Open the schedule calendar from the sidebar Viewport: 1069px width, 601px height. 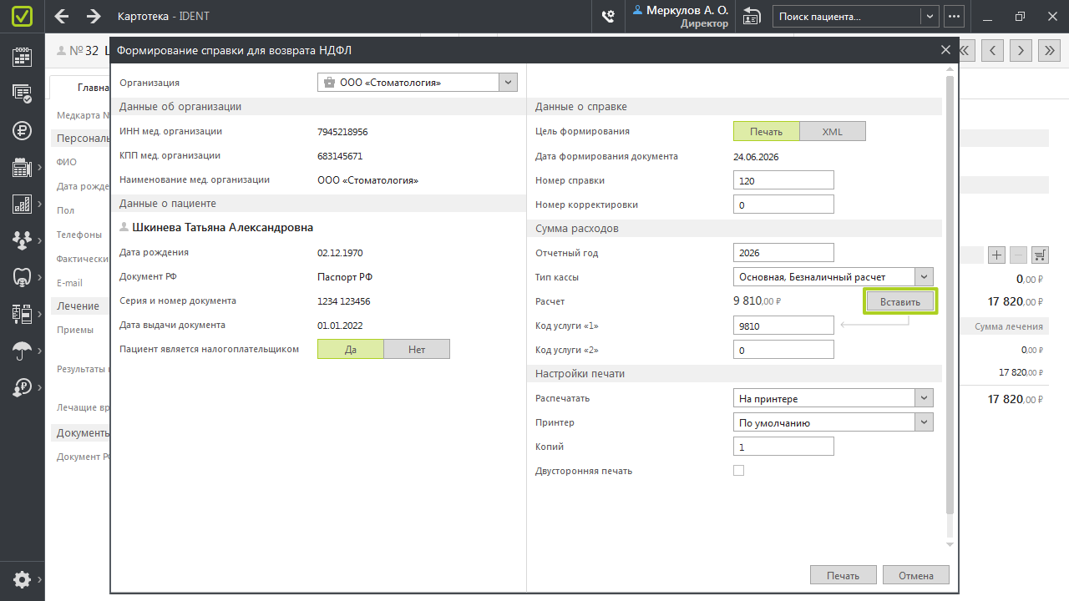click(22, 57)
